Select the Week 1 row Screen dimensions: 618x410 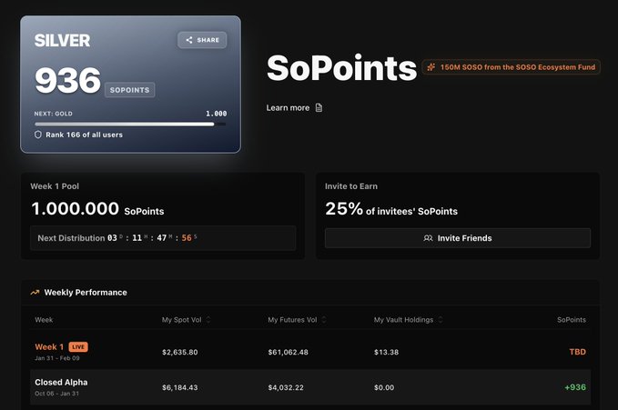pyautogui.click(x=309, y=352)
